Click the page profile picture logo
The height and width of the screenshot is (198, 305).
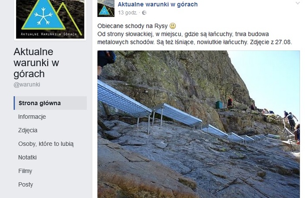50,19
